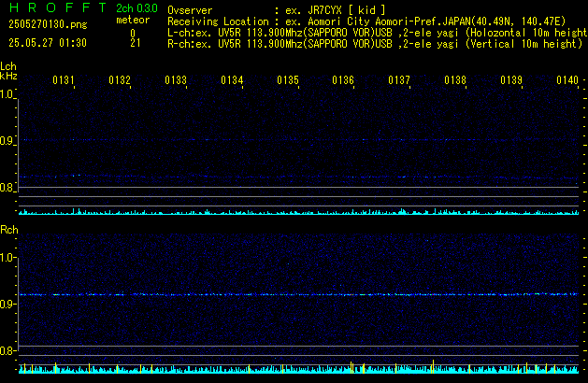Pick time marker 0134
Image resolution: width=588 pixels, height=383 pixels.
[232, 80]
